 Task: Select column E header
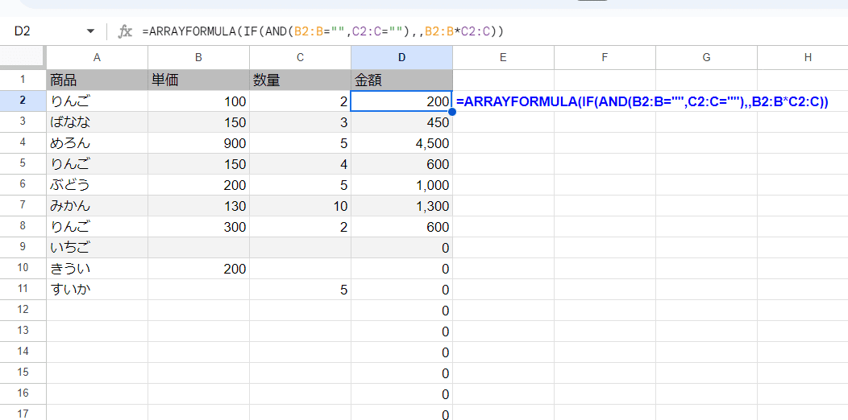coord(503,58)
